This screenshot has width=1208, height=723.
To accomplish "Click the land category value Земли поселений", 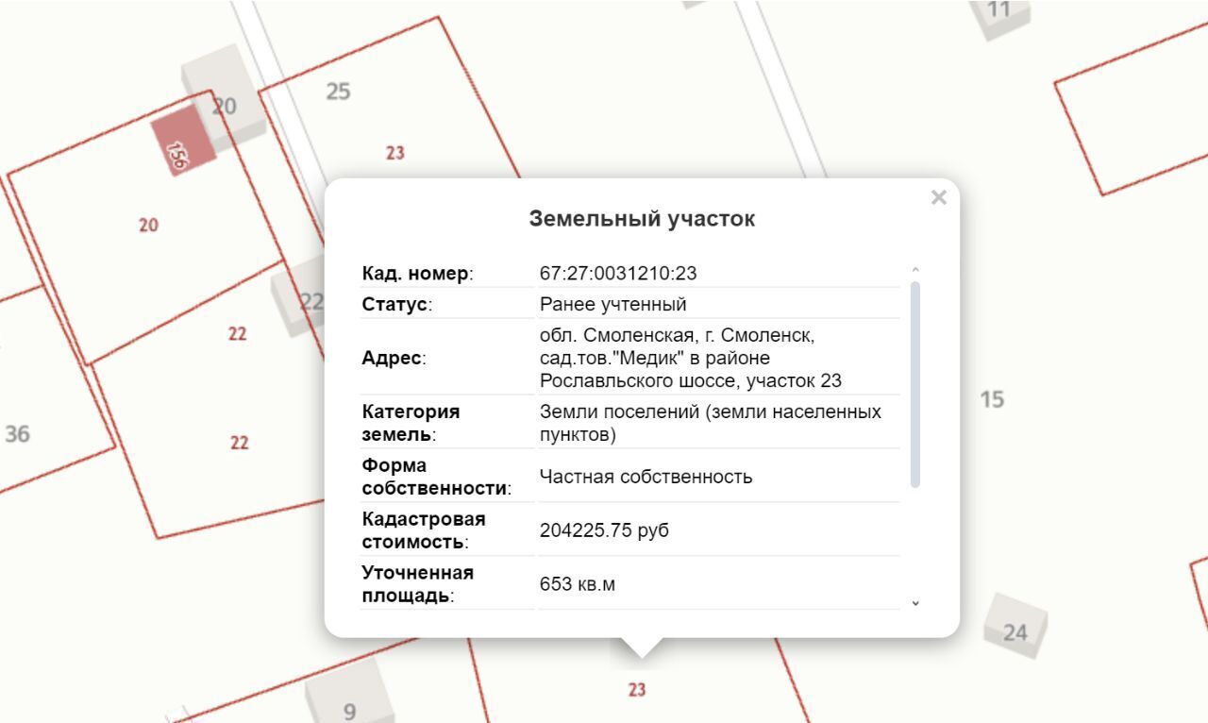I will (x=711, y=423).
